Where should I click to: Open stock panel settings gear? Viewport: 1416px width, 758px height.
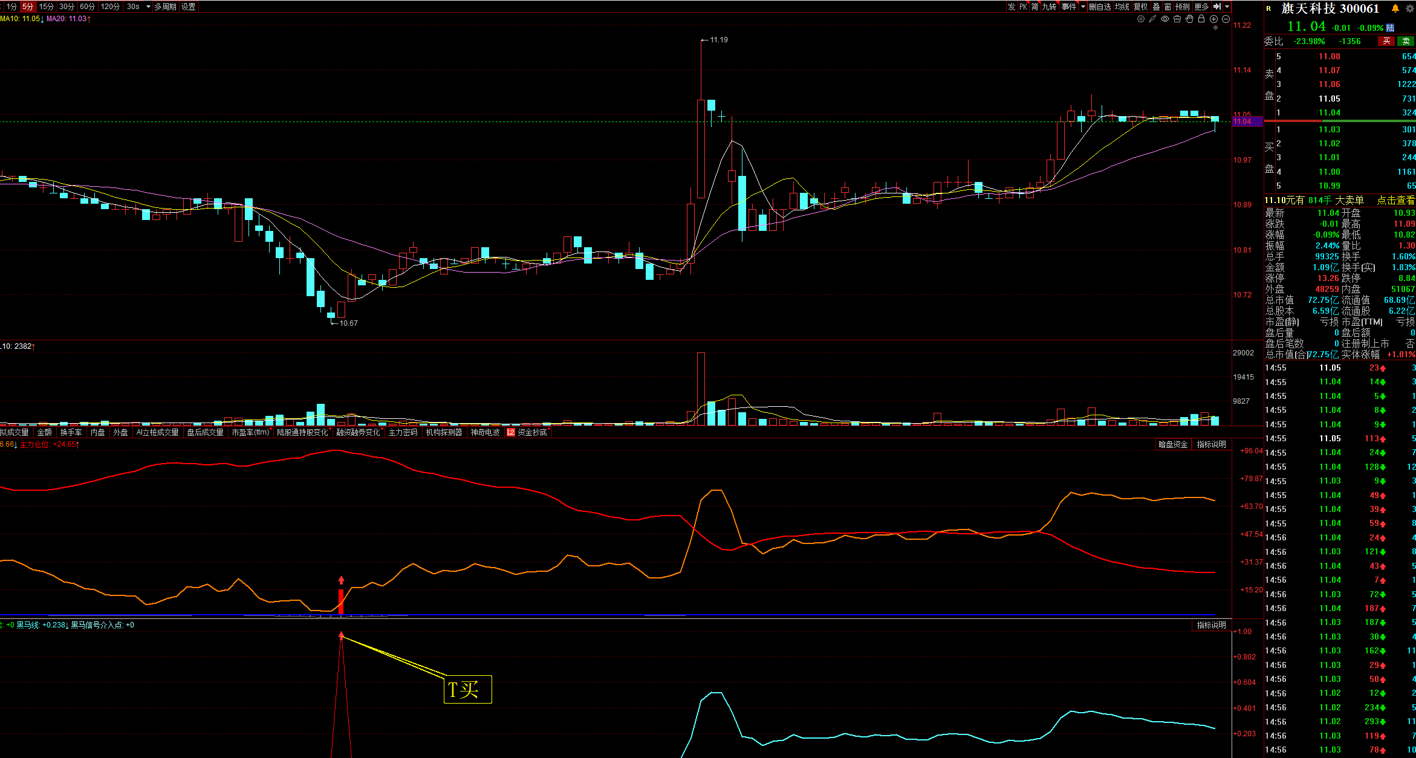(1409, 8)
